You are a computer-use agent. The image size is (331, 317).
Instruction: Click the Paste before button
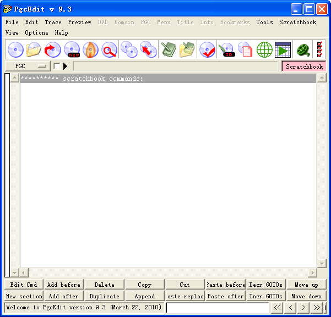click(x=225, y=285)
